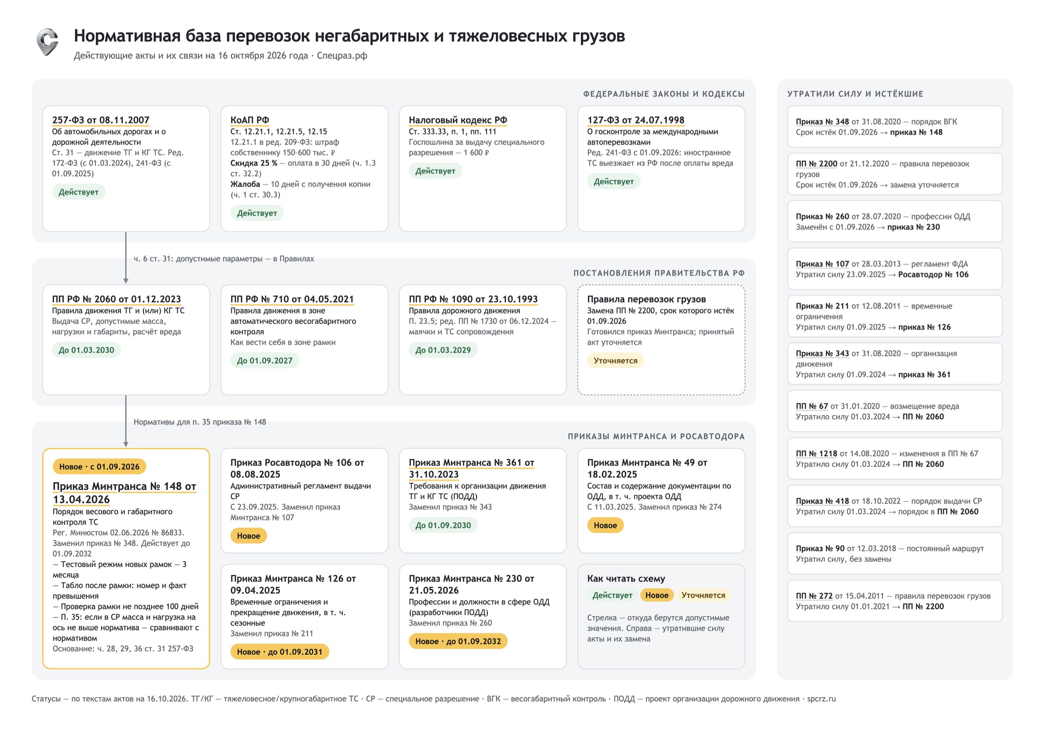1045x740 pixels.
Task: Click «Действует» badge under 127-ФЗ
Action: (614, 181)
